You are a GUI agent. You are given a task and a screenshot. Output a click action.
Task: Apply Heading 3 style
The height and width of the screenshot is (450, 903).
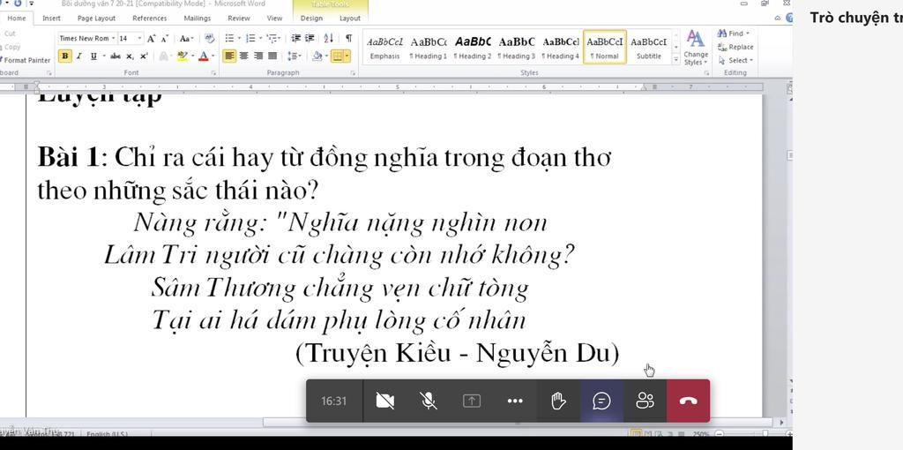click(517, 48)
